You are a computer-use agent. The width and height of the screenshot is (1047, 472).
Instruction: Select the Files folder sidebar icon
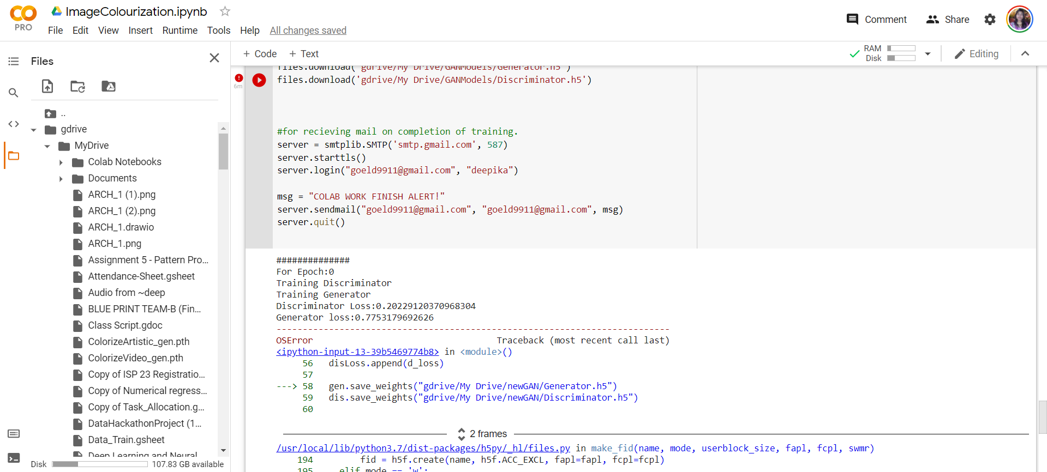(x=14, y=156)
